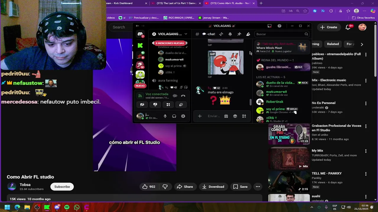Screen dimensions: 378x212
Task: Open Discord help question mark icon
Action: (x=279, y=26)
